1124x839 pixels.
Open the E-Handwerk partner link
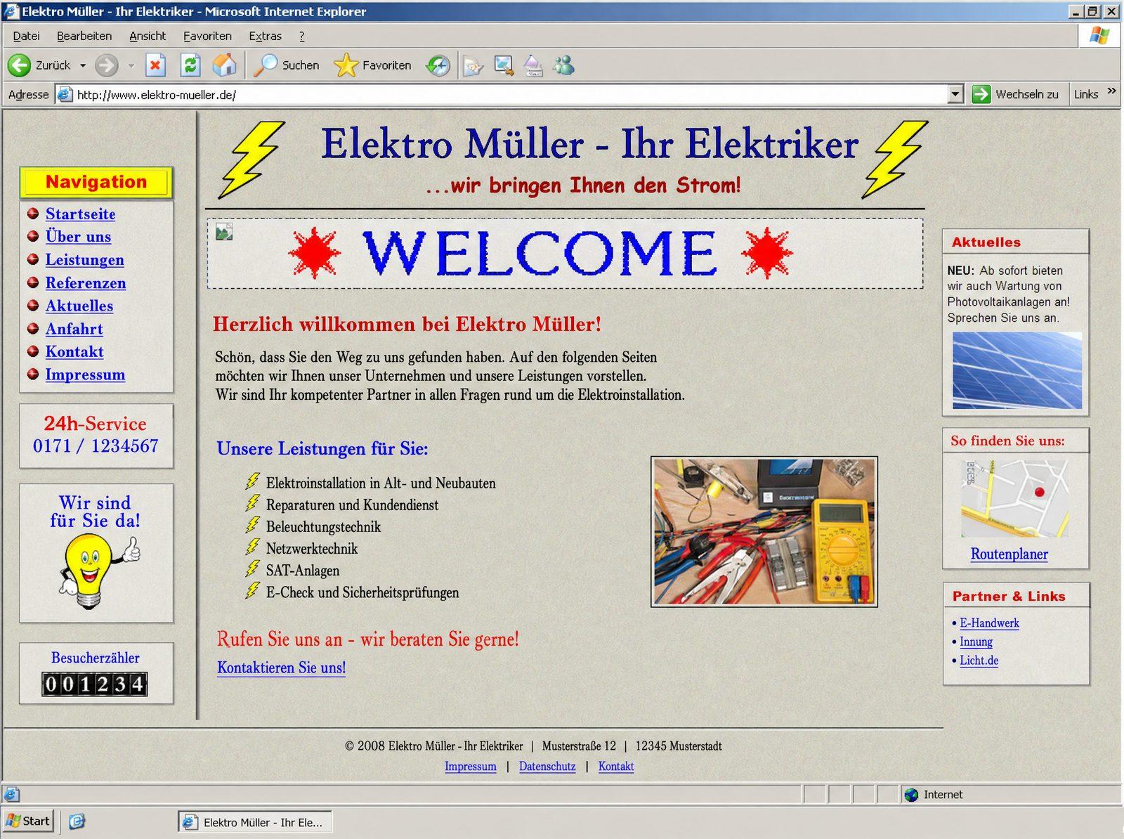pyautogui.click(x=989, y=623)
